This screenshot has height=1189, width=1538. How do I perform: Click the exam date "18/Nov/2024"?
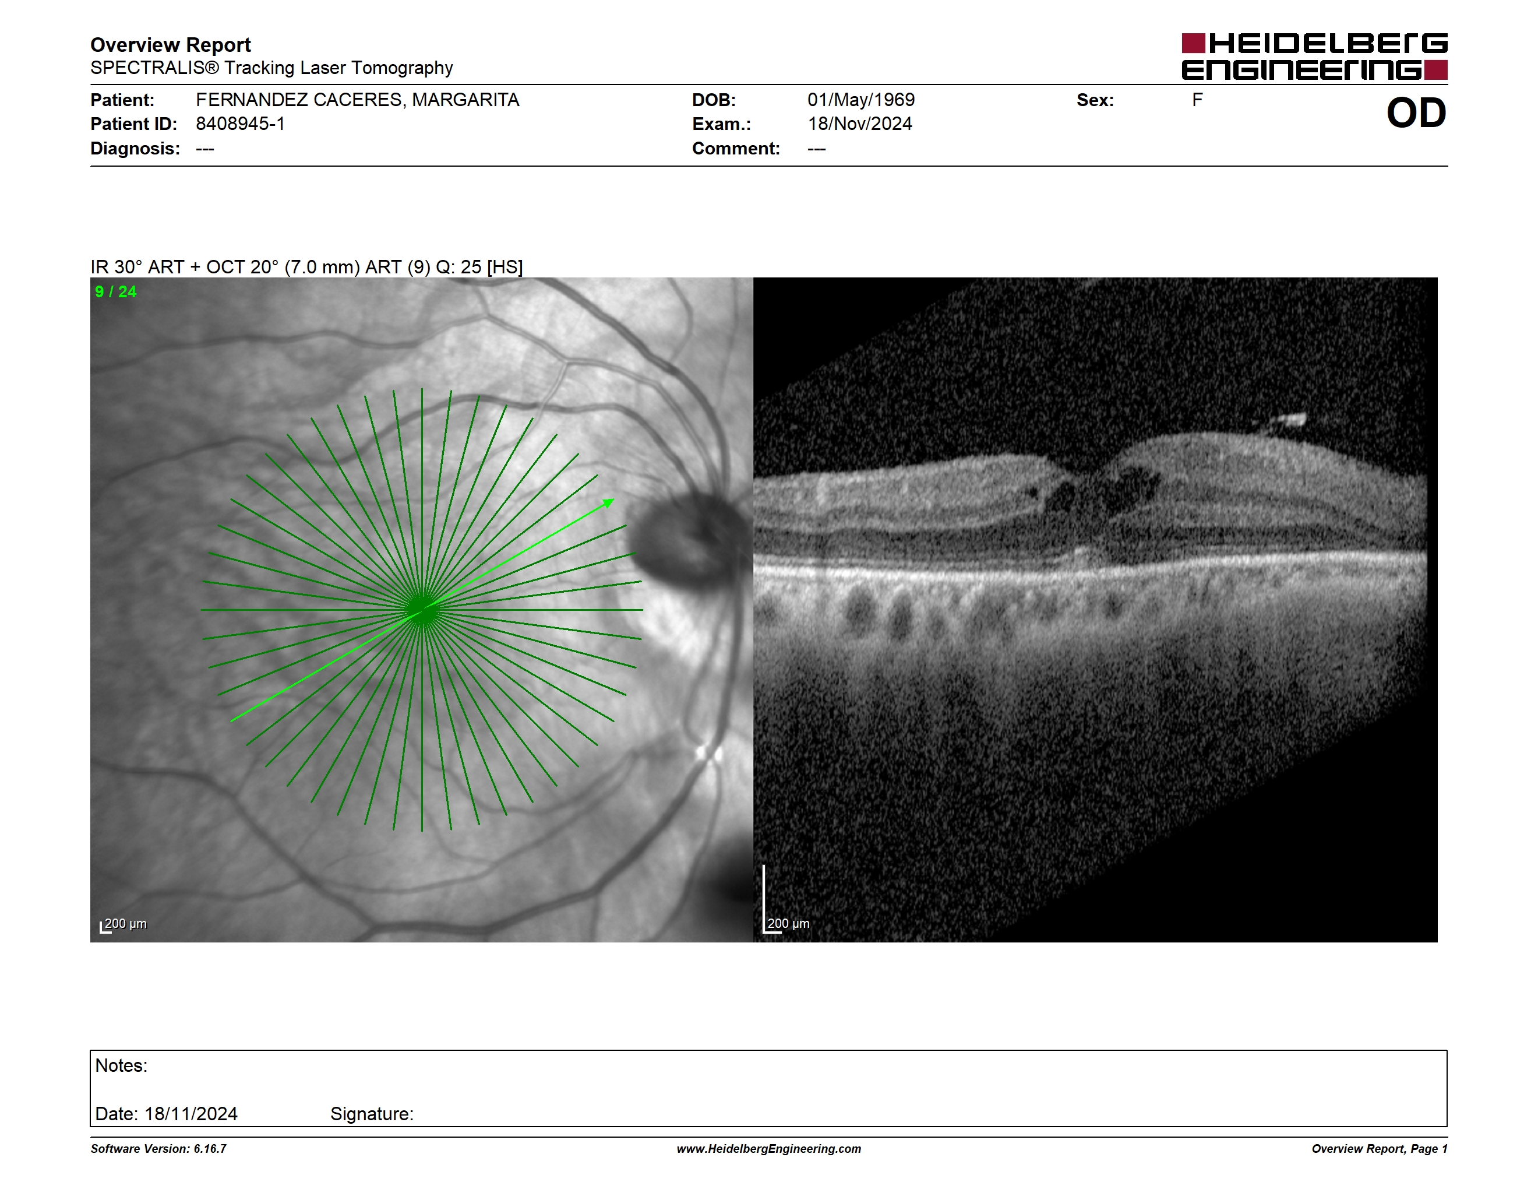pyautogui.click(x=859, y=124)
